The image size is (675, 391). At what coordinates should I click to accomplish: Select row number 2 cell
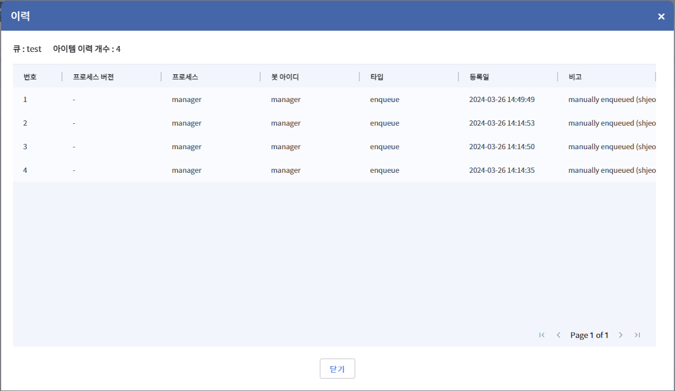pos(25,123)
